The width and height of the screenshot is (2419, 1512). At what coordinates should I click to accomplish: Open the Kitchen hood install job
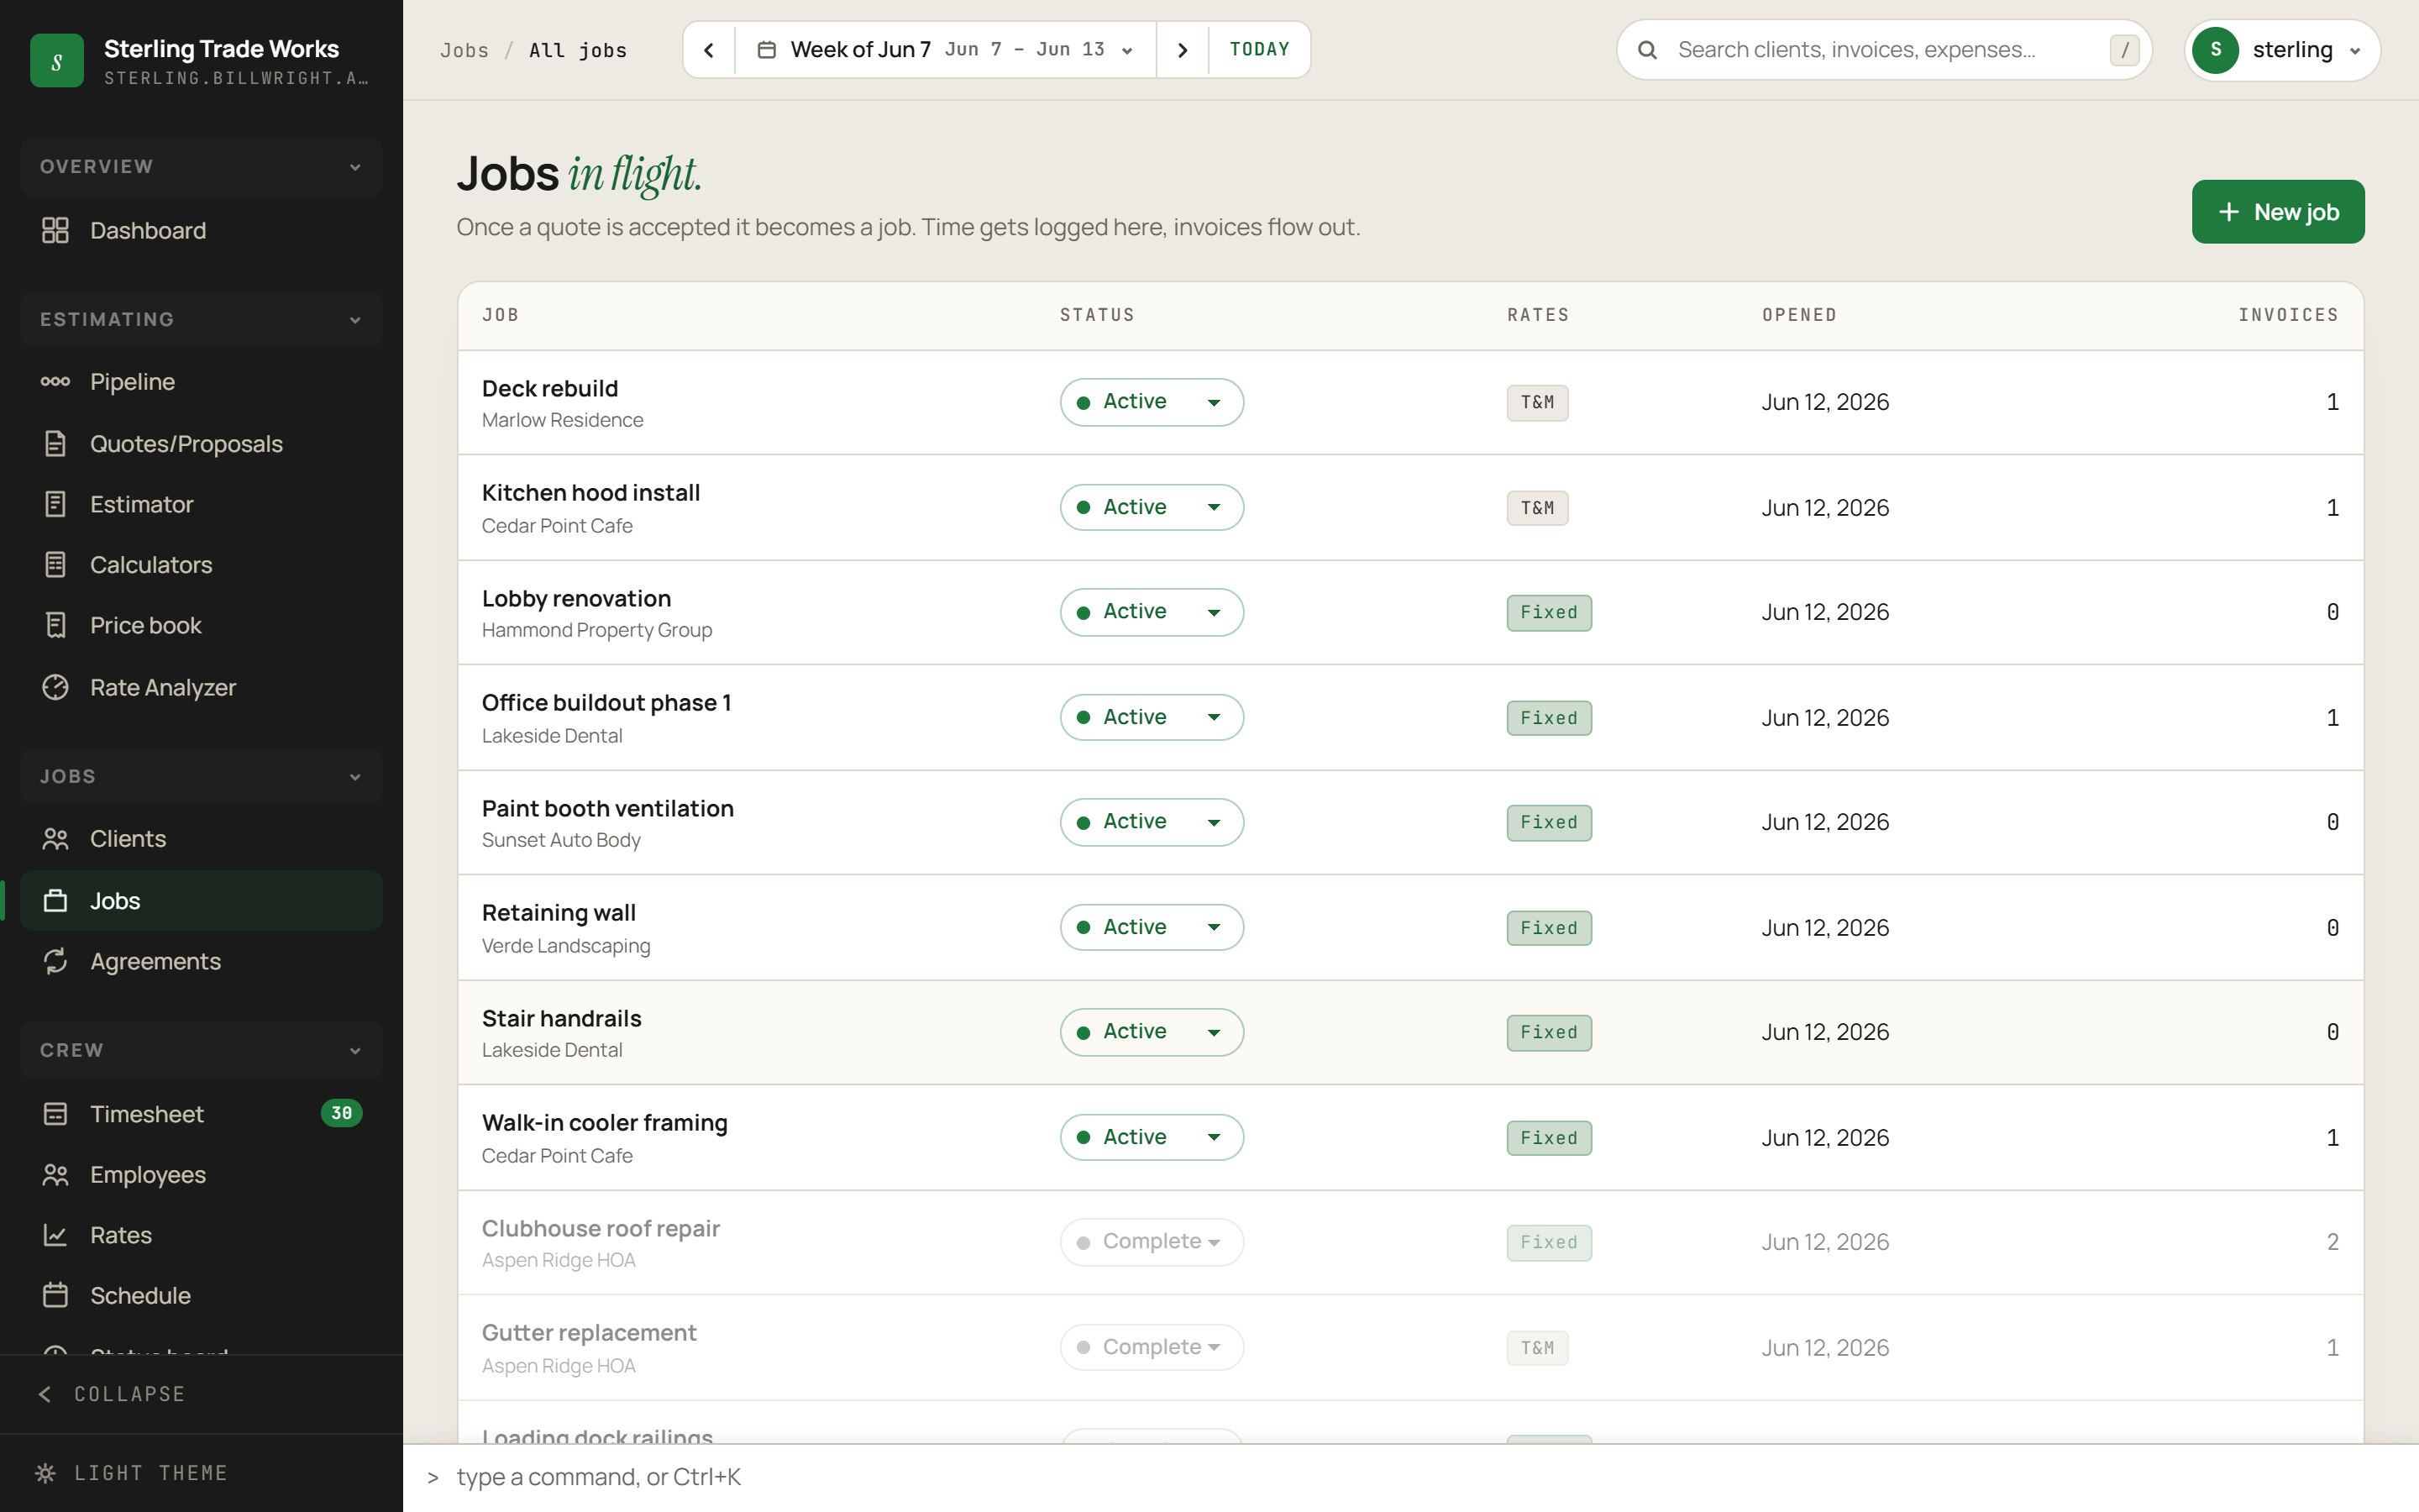tap(590, 493)
